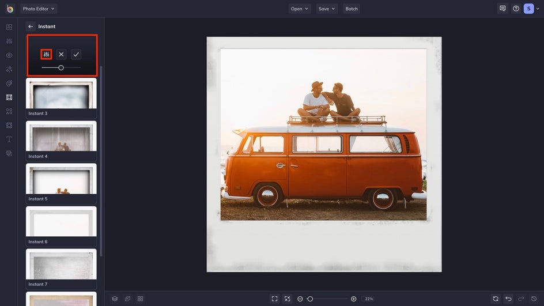Click the van photo on canvas
This screenshot has height=306, width=544.
coord(323,135)
